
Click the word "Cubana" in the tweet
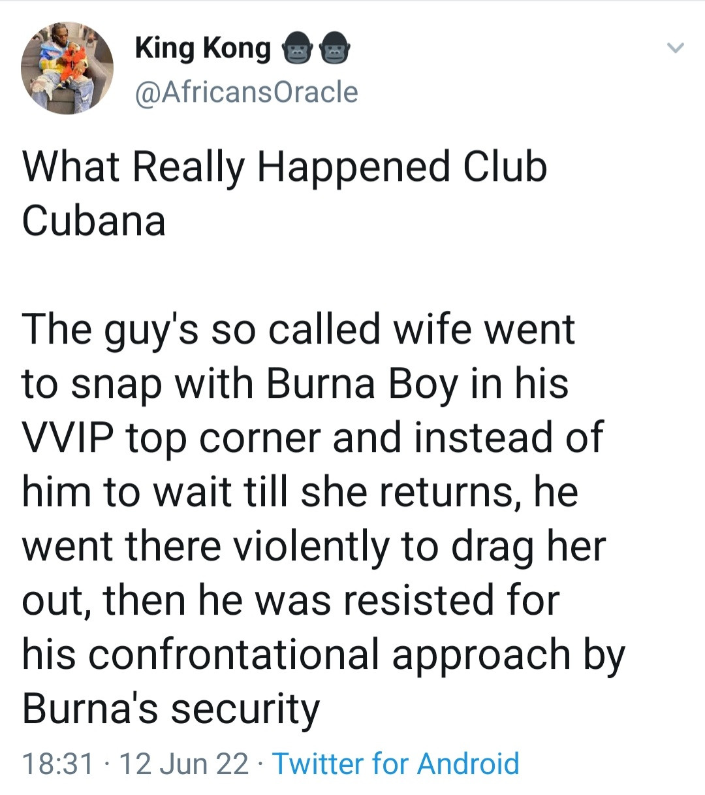pyautogui.click(x=94, y=221)
